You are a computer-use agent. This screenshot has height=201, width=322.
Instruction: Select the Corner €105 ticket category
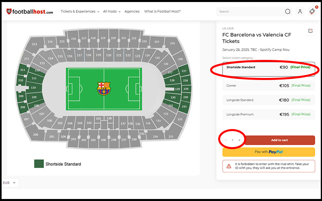(x=268, y=86)
